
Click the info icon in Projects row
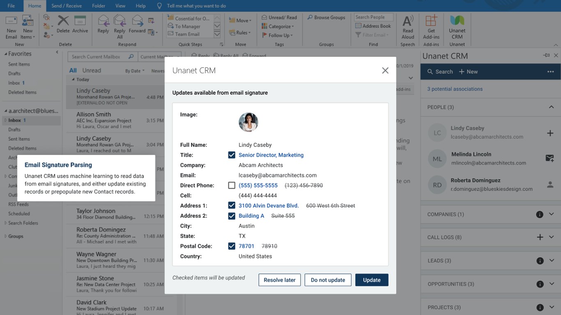pos(540,308)
